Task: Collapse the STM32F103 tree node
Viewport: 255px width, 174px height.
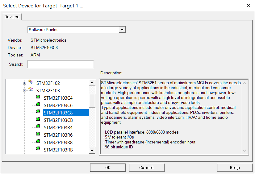Action: coord(24,91)
